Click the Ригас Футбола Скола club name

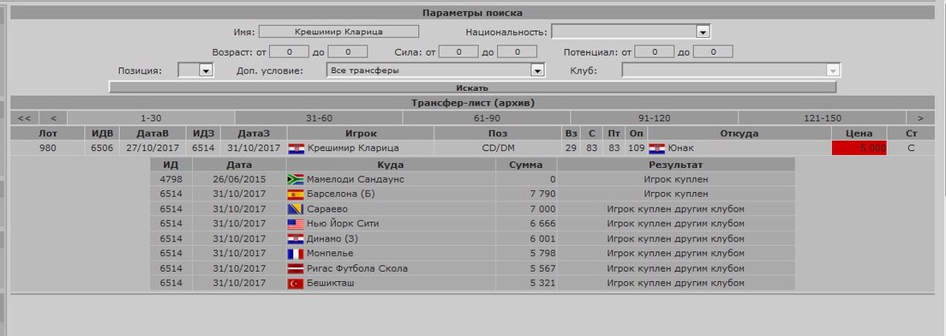pyautogui.click(x=357, y=268)
